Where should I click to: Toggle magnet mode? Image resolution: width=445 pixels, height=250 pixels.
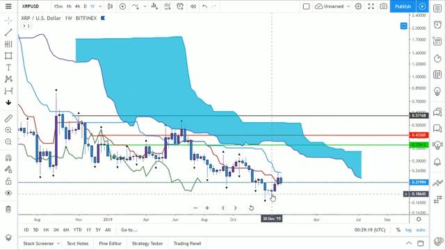point(8,158)
